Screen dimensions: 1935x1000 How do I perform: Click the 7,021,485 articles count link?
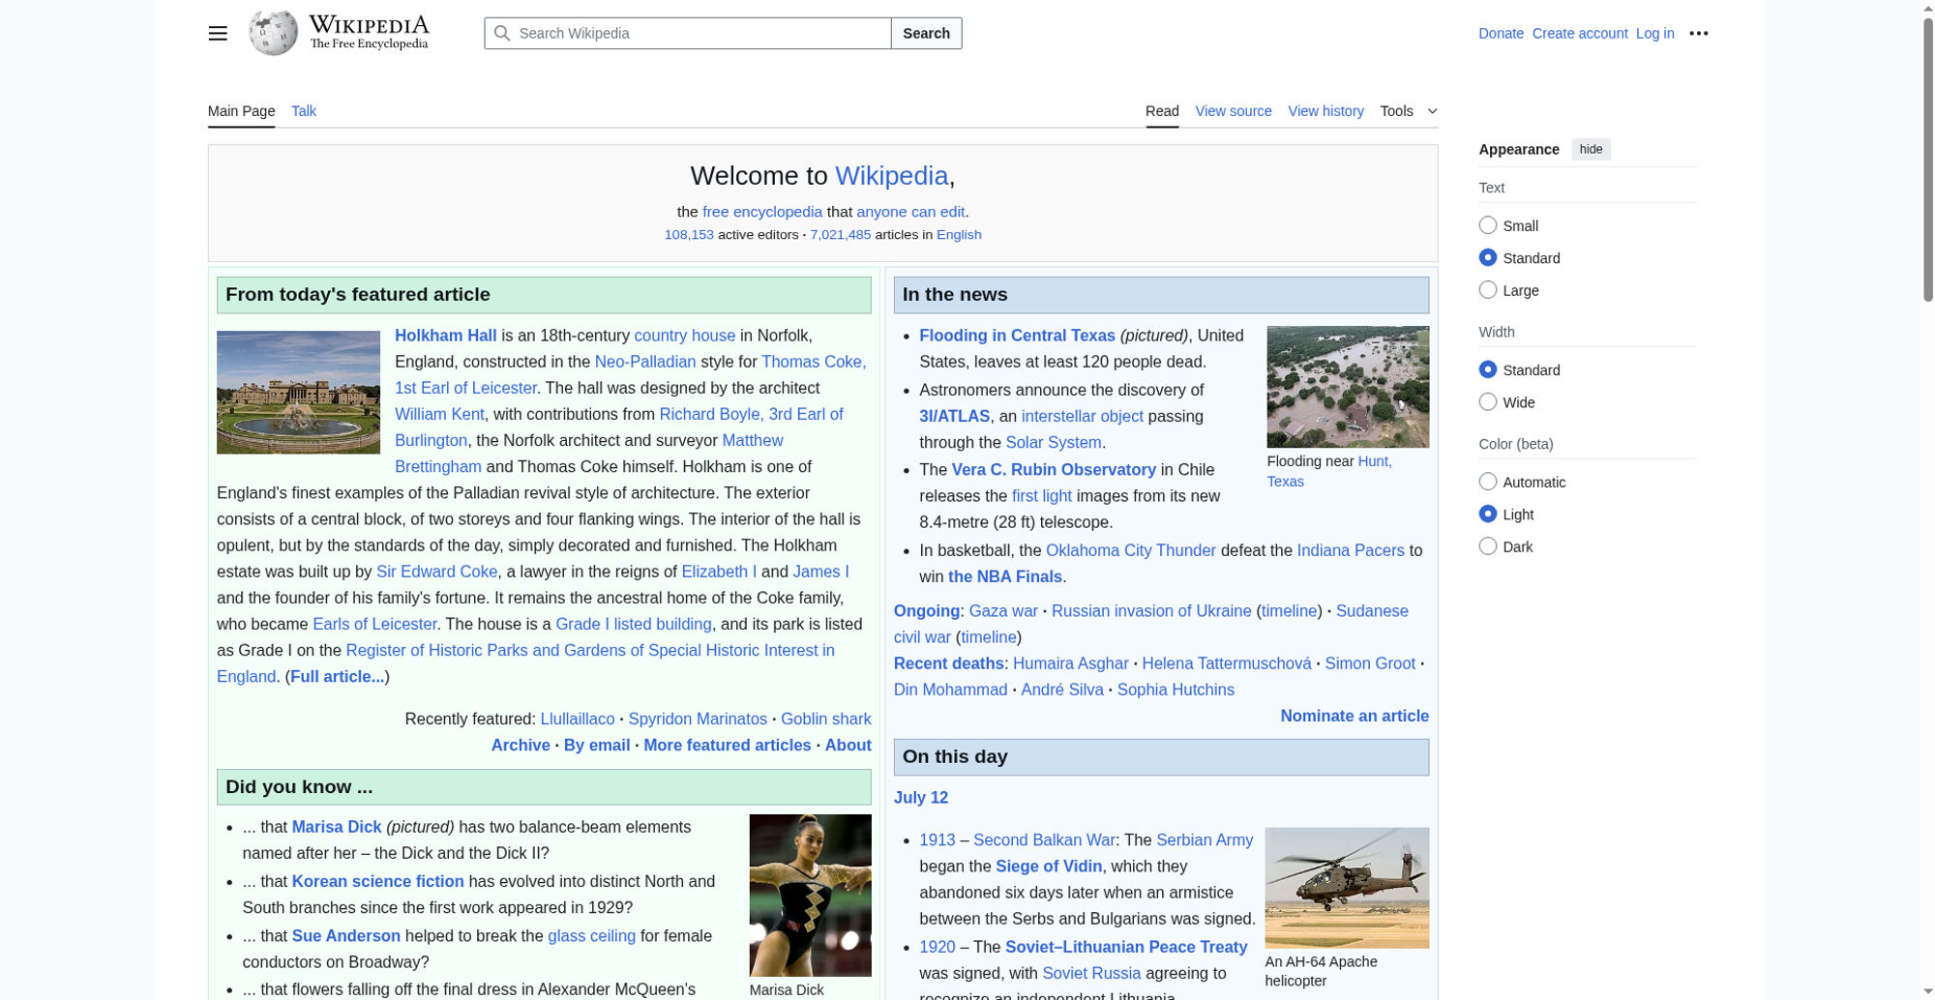point(840,235)
